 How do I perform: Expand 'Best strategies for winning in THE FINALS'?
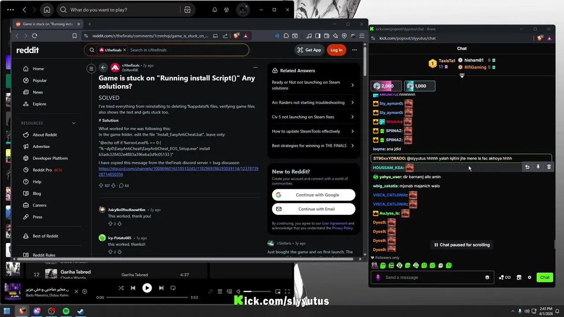[x=313, y=146]
